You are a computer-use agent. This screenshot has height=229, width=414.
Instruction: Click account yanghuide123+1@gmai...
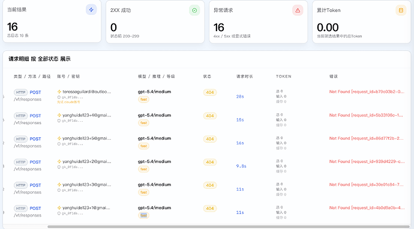click(x=86, y=208)
